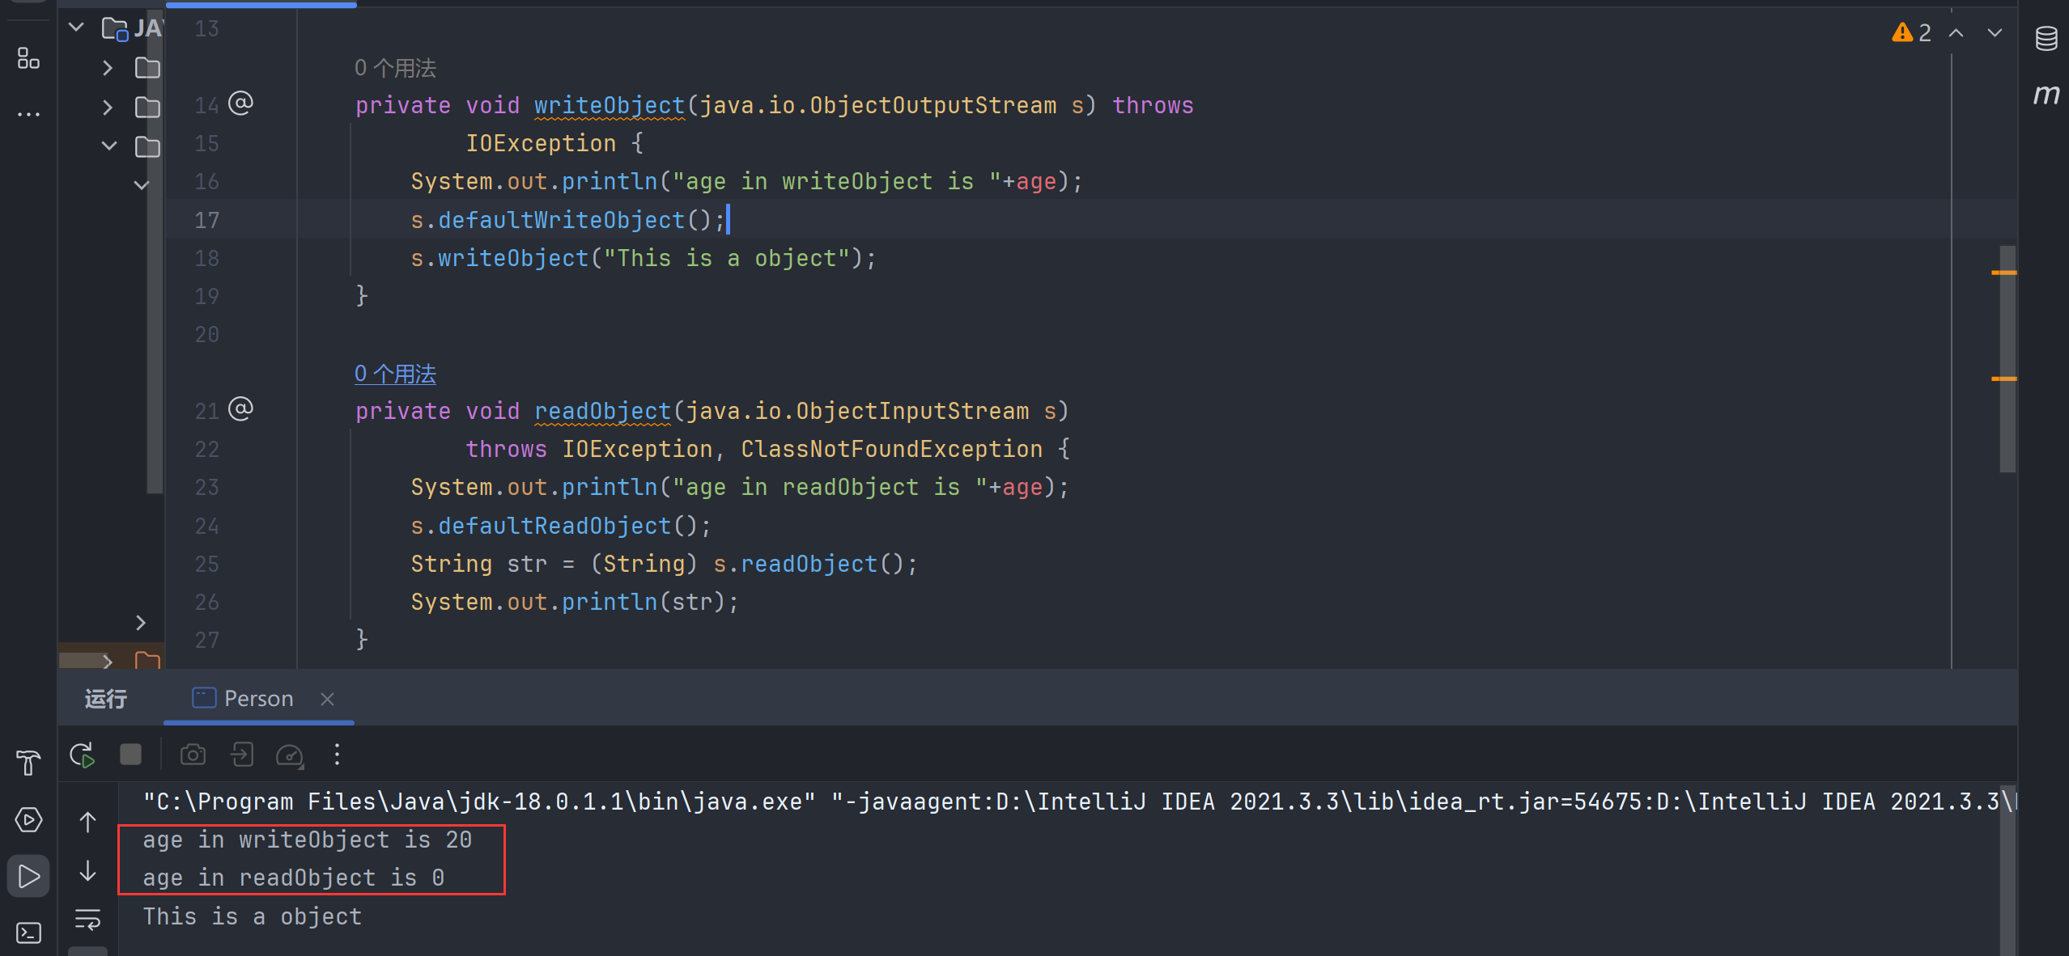The height and width of the screenshot is (956, 2069).
Task: Click ClassNotFoundException in throws clause
Action: click(891, 449)
